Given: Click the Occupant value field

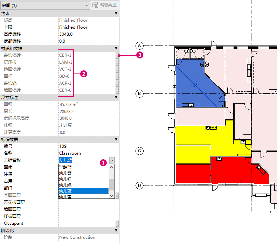Looking at the screenshot, I should click(86, 223).
